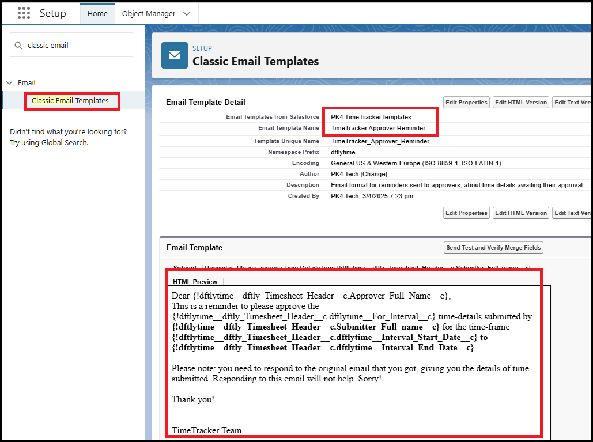Click 'Try using Global Search.' text

coord(49,142)
